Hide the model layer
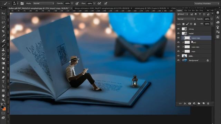Screen dimensions: 221x124 click(178, 33)
